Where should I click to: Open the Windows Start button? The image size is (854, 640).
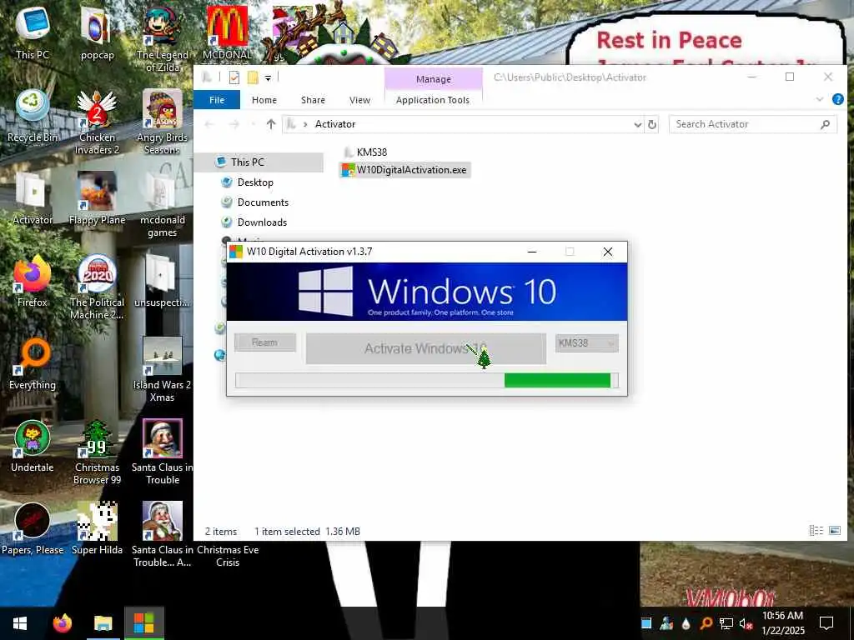click(20, 623)
